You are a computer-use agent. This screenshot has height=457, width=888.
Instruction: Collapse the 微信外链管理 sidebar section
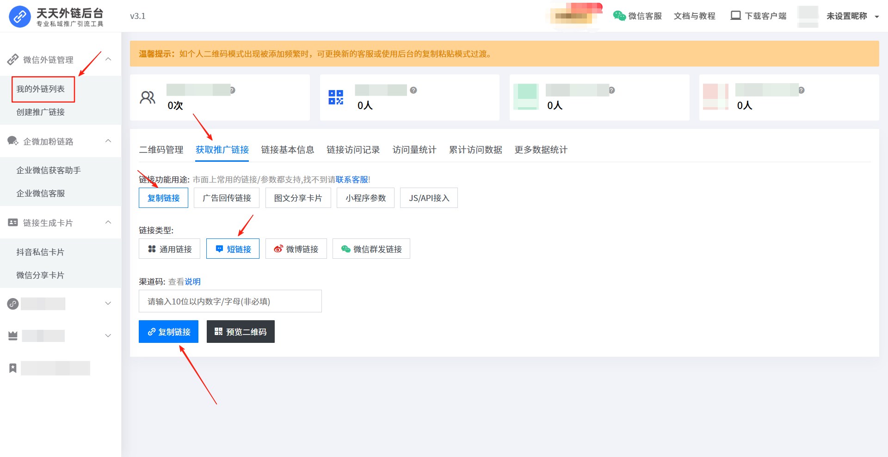[108, 59]
